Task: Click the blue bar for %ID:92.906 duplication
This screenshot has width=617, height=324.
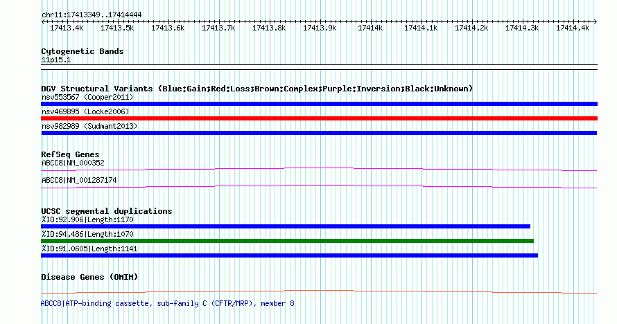Action: tap(286, 226)
